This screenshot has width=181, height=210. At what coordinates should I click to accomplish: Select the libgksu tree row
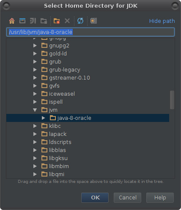pyautogui.click(x=88, y=158)
